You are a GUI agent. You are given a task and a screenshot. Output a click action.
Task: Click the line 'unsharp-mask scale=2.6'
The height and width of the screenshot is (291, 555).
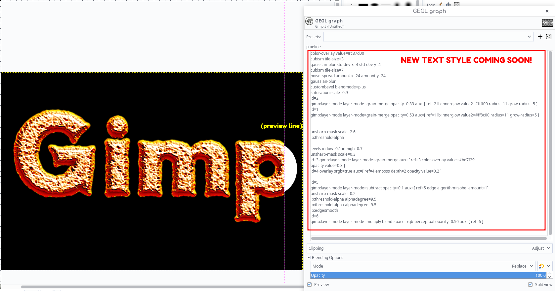[x=333, y=132]
